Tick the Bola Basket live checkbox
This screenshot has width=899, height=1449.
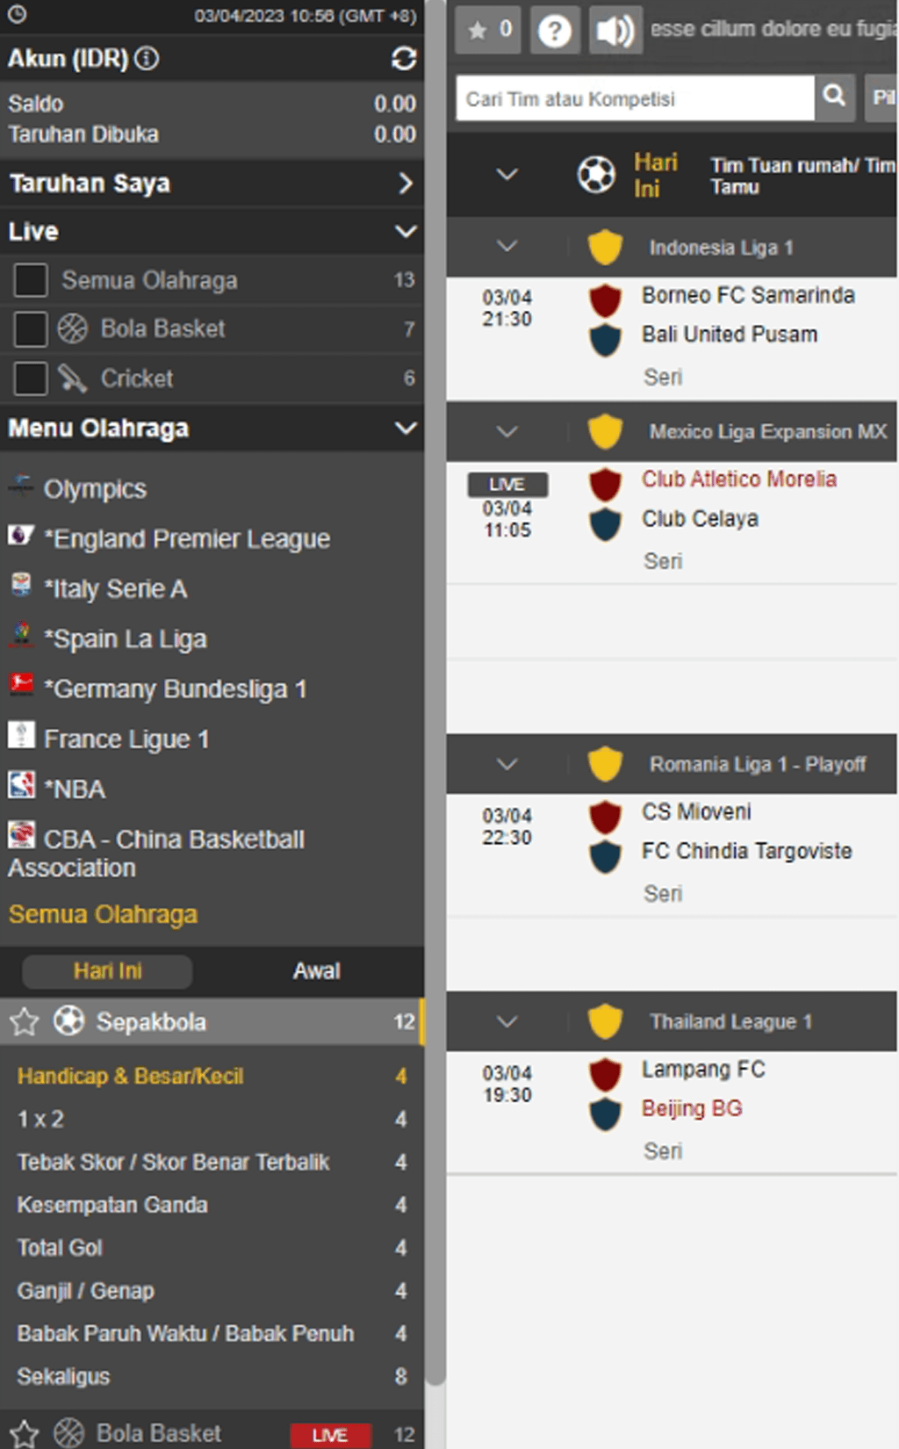coord(31,329)
